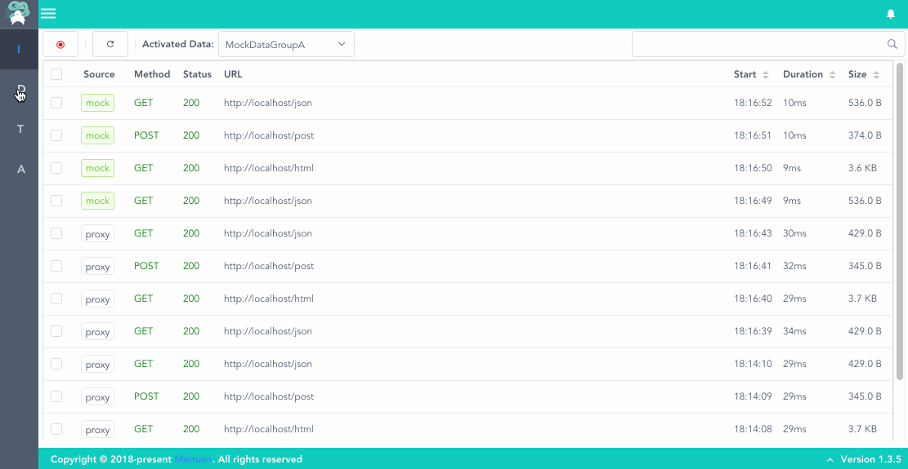Check the 18:16:41 proxy post row
The image size is (908, 469).
[56, 266]
